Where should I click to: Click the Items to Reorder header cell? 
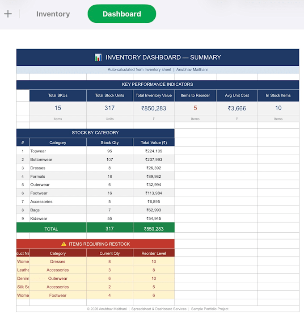pyautogui.click(x=195, y=96)
